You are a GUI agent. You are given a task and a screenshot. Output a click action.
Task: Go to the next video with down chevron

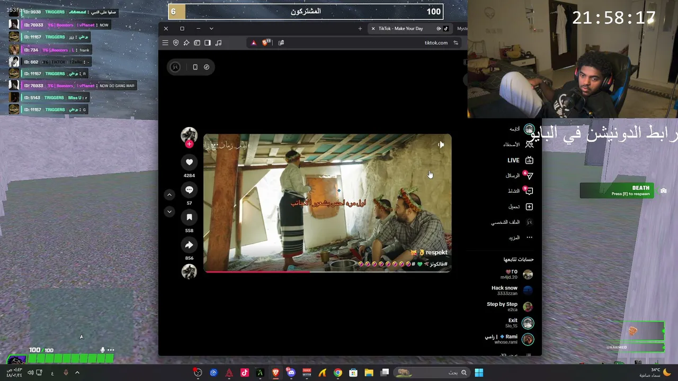pos(169,212)
